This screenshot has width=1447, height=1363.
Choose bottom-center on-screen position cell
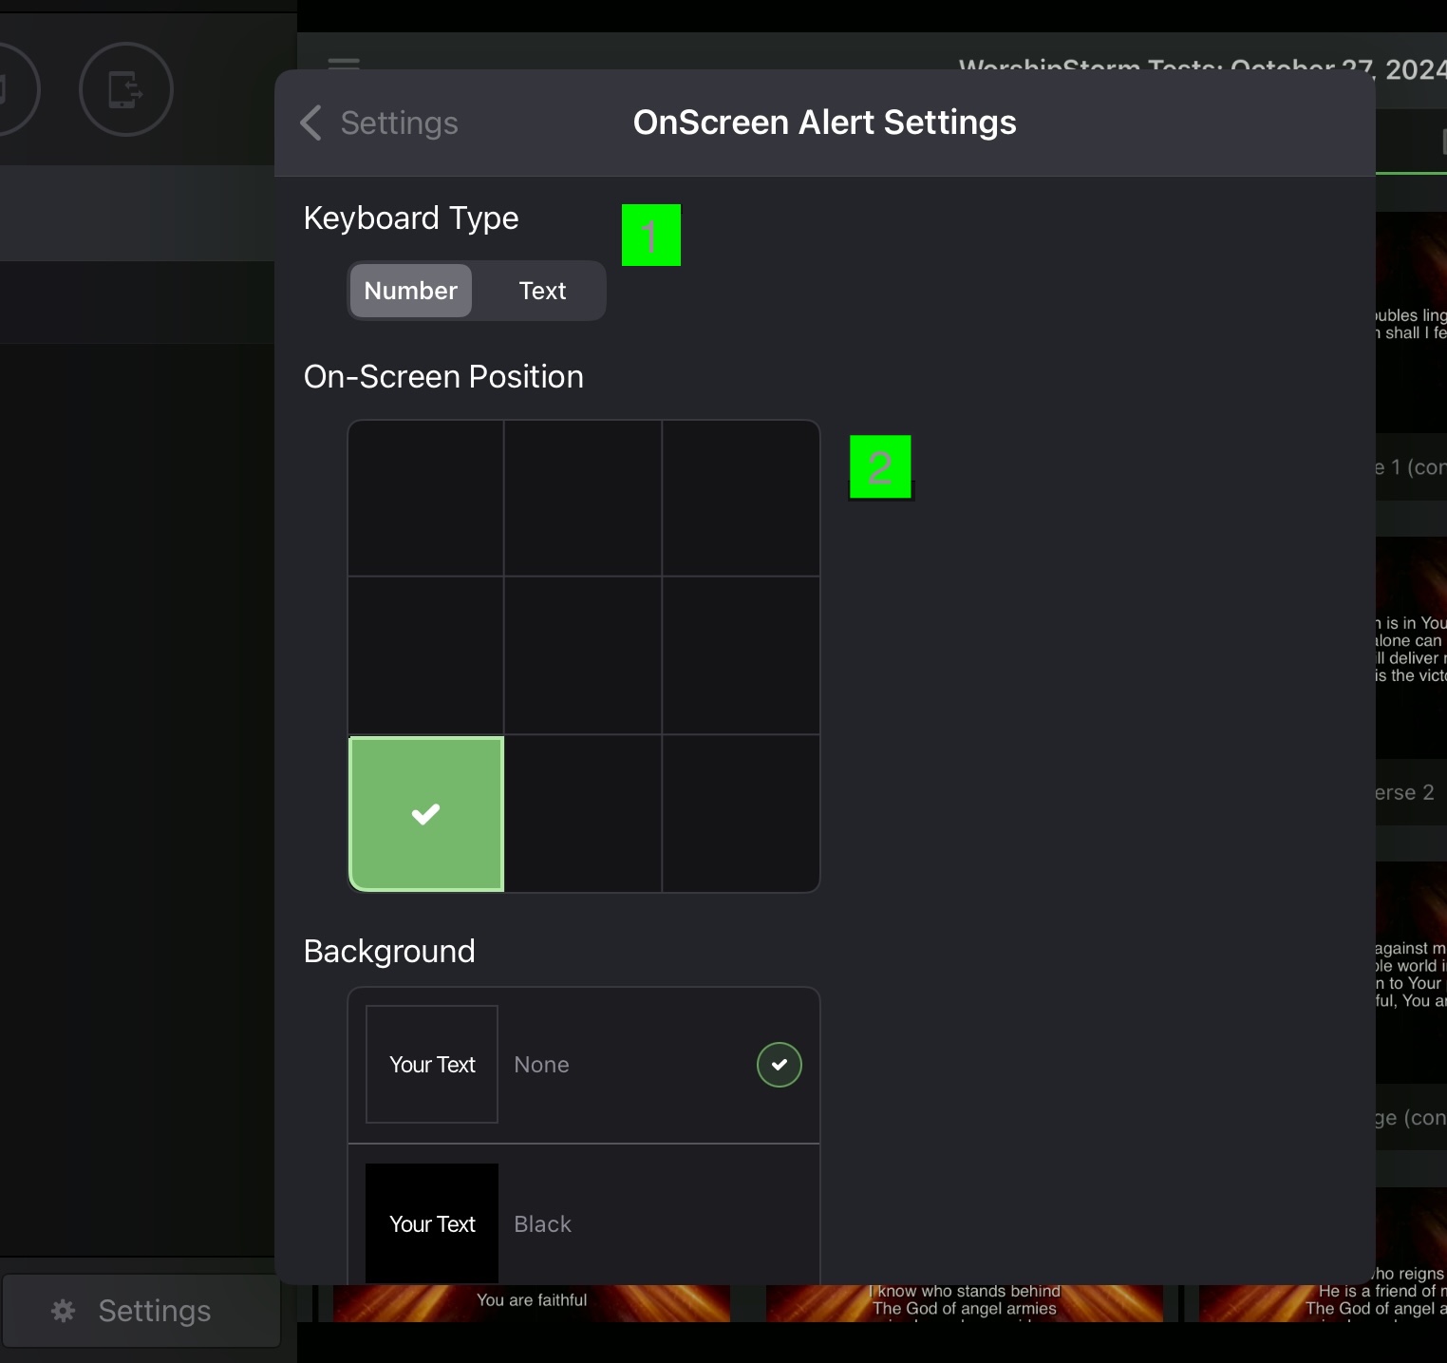[583, 814]
